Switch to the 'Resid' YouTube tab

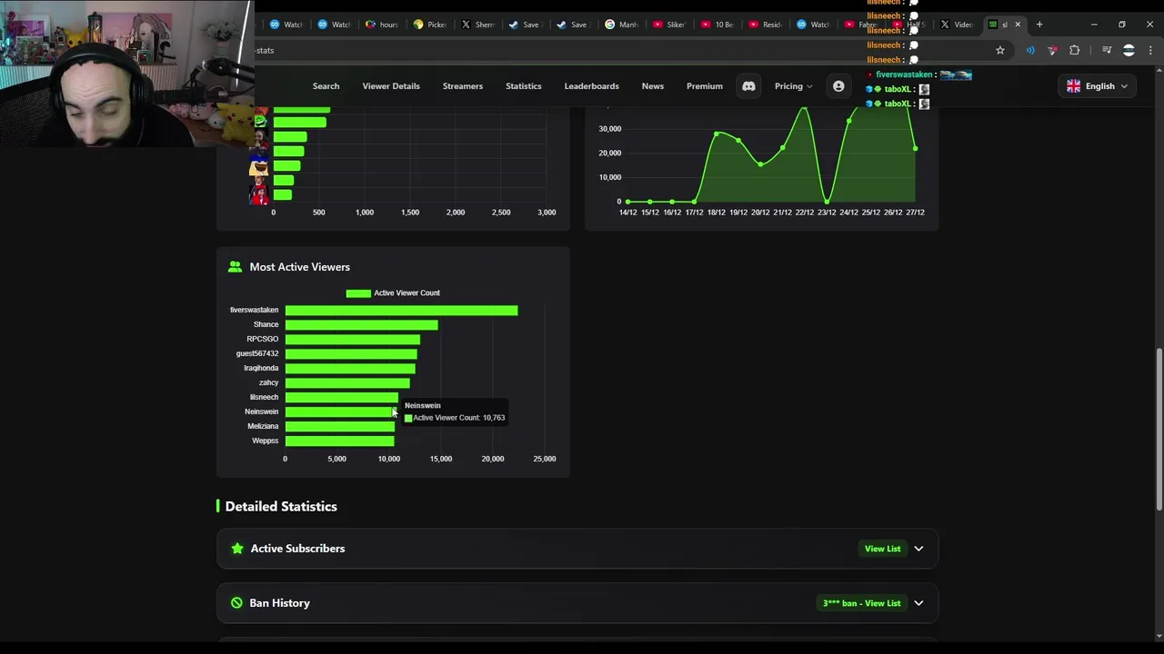click(x=766, y=25)
